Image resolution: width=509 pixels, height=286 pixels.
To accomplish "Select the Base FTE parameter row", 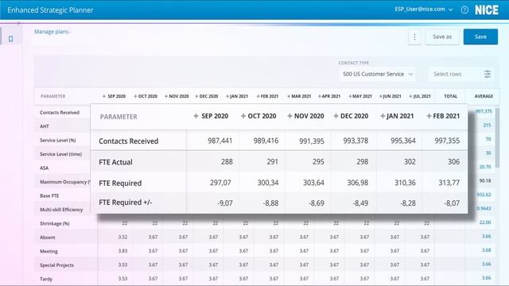I will point(49,196).
